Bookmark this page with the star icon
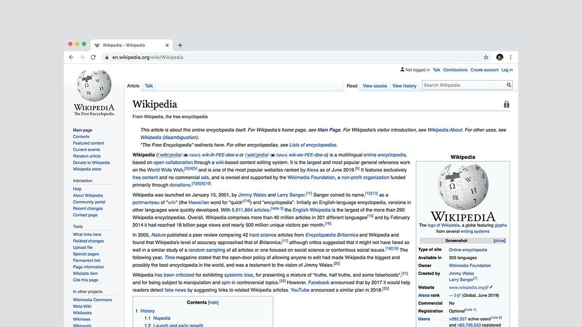Viewport: 582px width, 327px height. pos(486,57)
